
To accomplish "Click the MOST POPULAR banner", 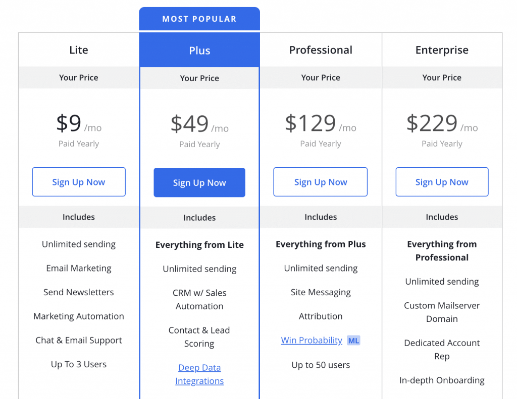I will pyautogui.click(x=199, y=19).
